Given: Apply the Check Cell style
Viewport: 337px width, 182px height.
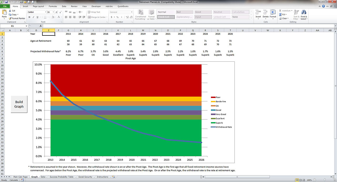Looking at the screenshot, I should [x=166, y=17].
